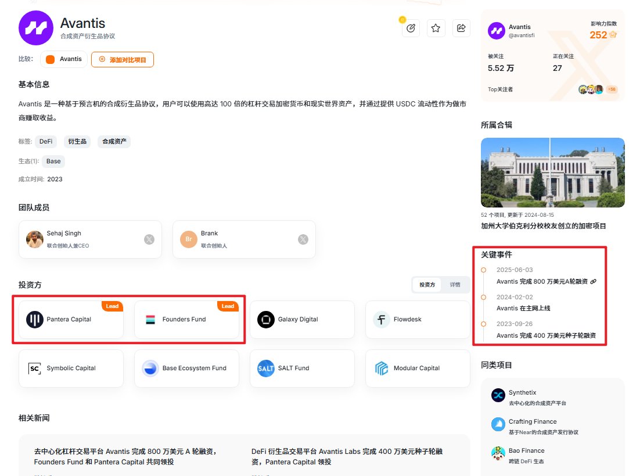Click the 合成资产 tag
This screenshot has width=629, height=476.
pos(114,141)
